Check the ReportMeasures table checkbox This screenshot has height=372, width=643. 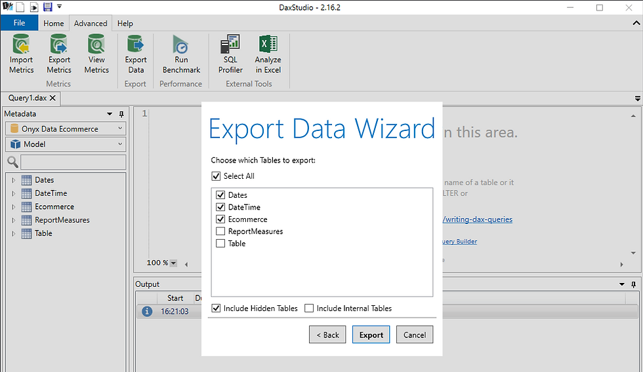point(220,231)
